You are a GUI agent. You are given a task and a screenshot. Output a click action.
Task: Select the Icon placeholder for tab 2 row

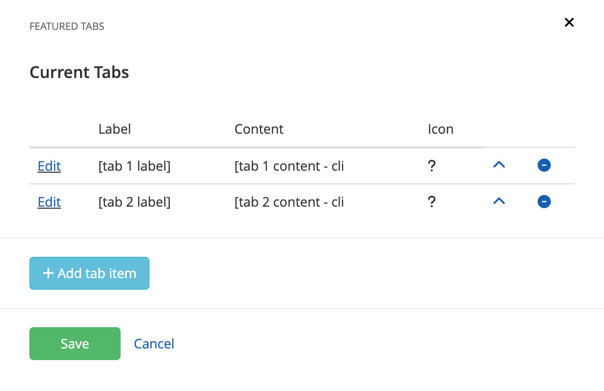tap(432, 202)
